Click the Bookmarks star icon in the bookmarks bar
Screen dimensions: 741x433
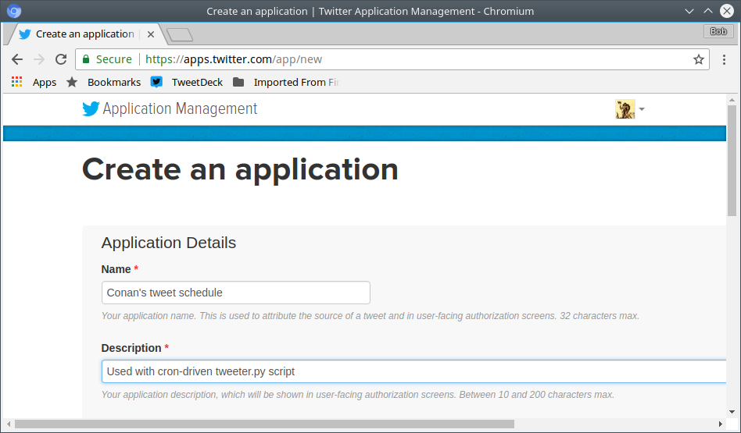pyautogui.click(x=72, y=82)
